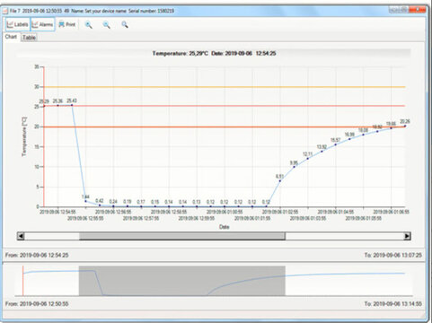The image size is (432, 323).
Task: Click the 'From: 2019-09-06 12:54:25' text
Action: pos(37,255)
